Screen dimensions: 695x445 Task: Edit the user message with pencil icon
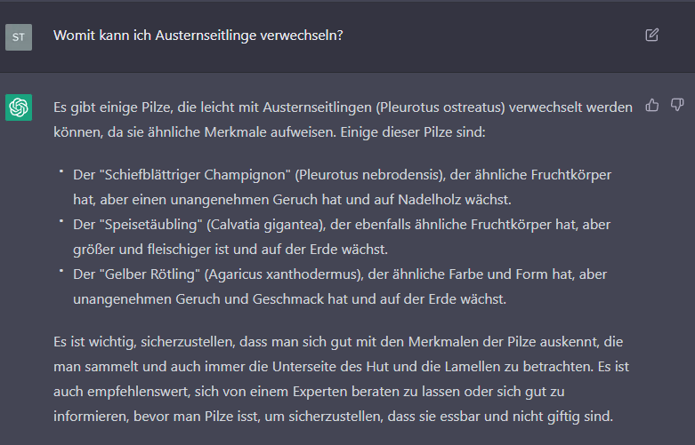click(x=651, y=35)
